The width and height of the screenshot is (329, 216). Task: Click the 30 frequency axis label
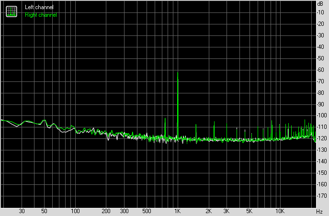tap(22, 211)
